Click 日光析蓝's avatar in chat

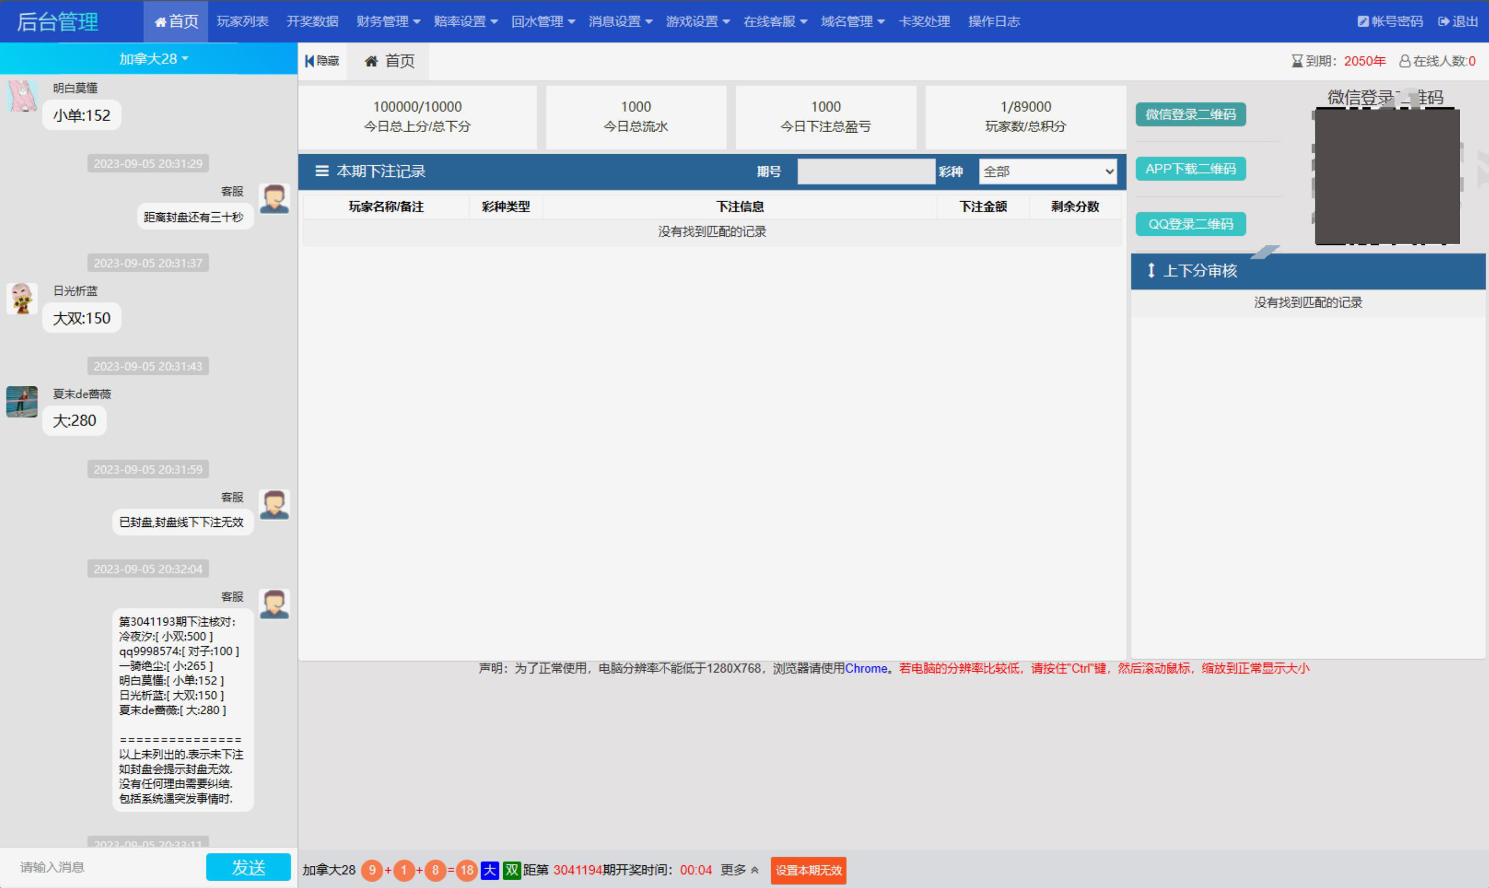(x=22, y=298)
